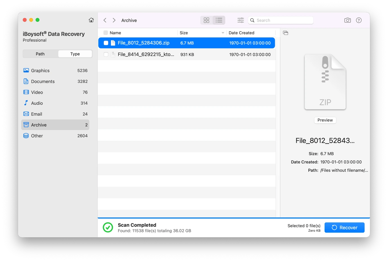Viewport: 388px width, 261px height.
Task: Toggle the preview panel icon
Action: [x=286, y=33]
